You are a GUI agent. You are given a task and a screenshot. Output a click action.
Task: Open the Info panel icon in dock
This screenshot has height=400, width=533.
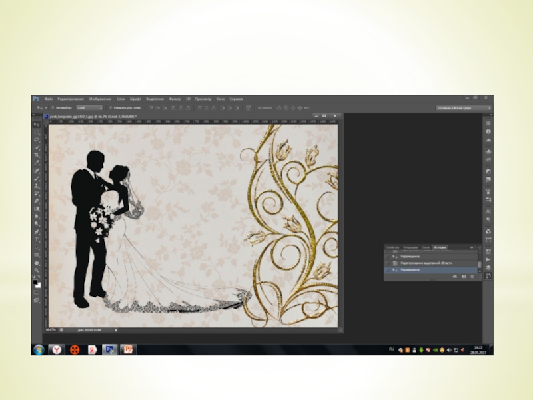(488, 131)
